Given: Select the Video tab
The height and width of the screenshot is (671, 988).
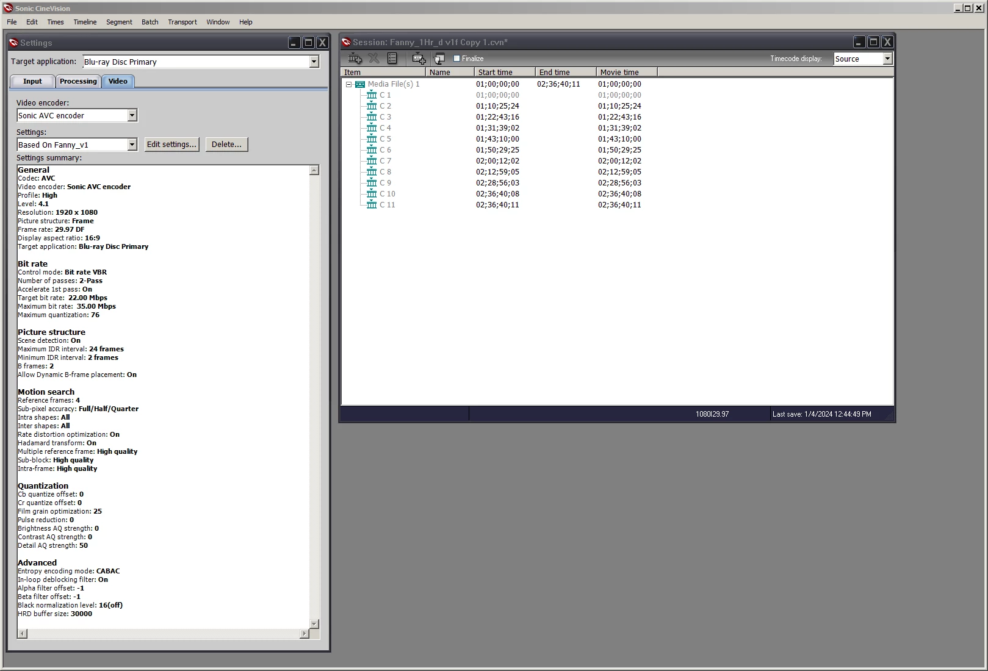Looking at the screenshot, I should 118,81.
